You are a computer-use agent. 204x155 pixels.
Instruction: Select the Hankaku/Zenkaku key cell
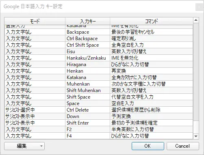(87, 58)
